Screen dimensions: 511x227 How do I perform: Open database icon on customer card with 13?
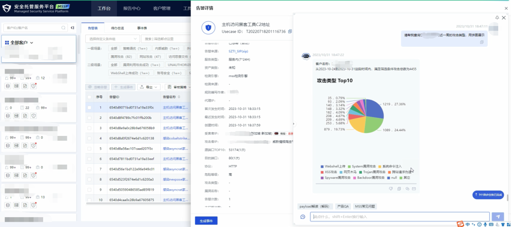8,205
